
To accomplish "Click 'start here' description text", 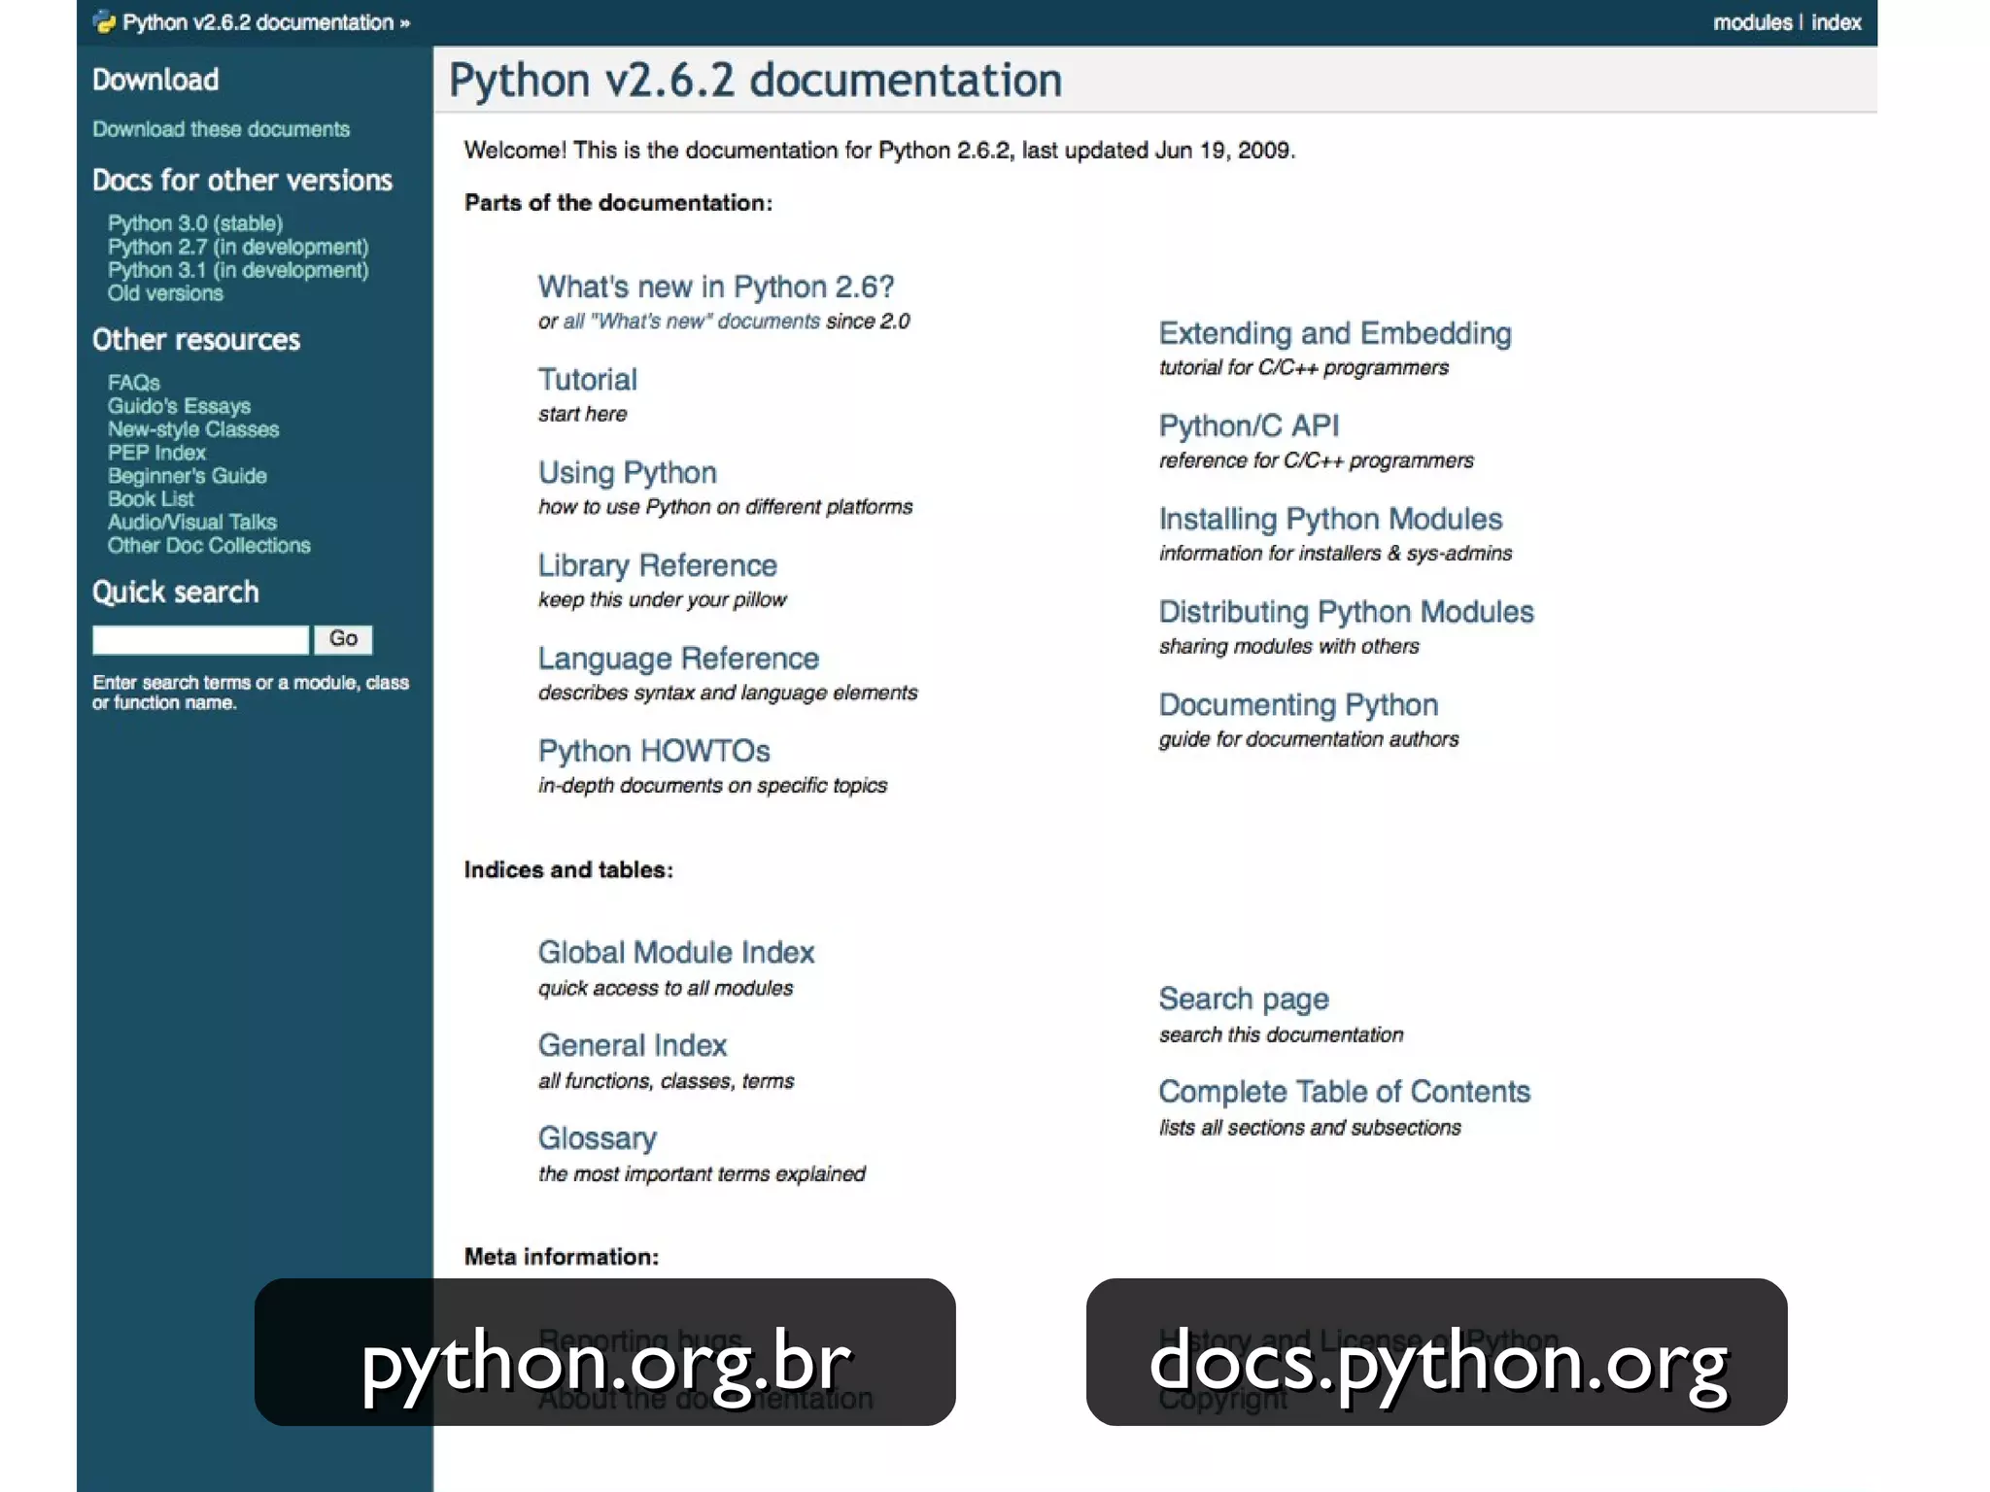I will tap(583, 415).
